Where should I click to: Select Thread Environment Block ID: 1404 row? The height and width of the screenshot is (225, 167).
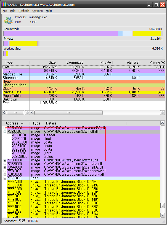coord(83,200)
